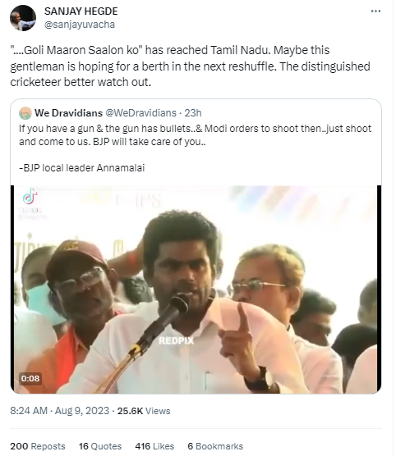Click the SANJAY HEGDE display name
This screenshot has width=396, height=456.
[81, 11]
